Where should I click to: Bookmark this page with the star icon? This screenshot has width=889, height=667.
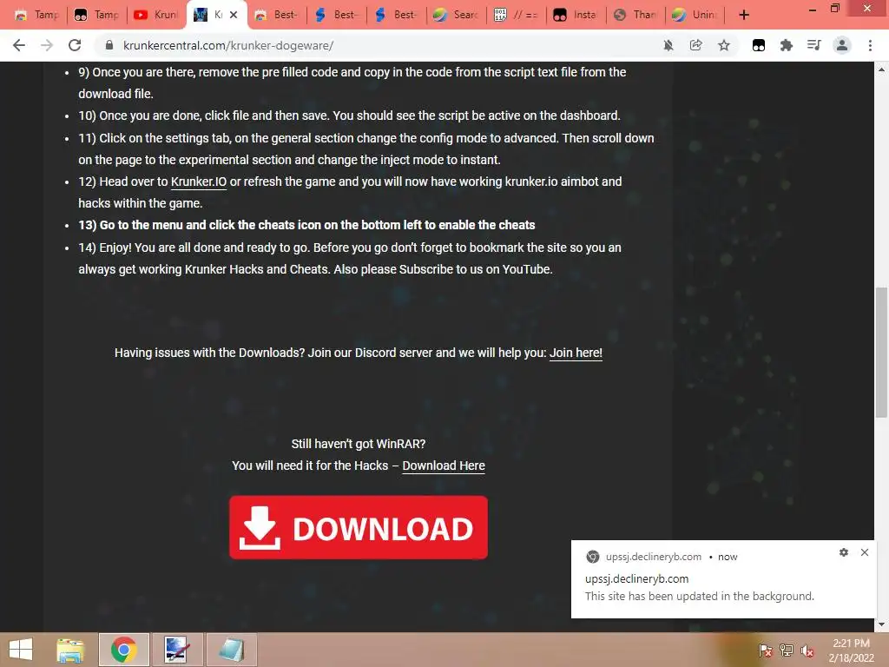coord(724,45)
